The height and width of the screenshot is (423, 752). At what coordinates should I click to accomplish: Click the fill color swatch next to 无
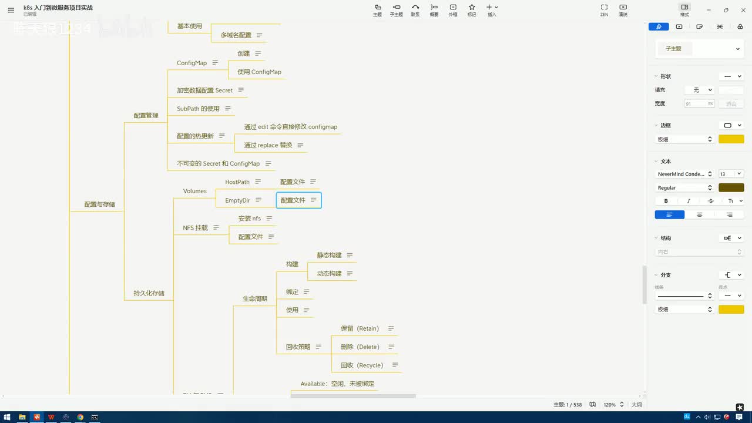point(731,90)
